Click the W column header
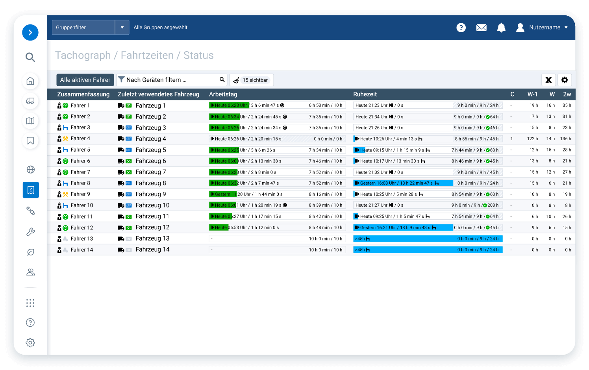The height and width of the screenshot is (370, 589). (552, 94)
